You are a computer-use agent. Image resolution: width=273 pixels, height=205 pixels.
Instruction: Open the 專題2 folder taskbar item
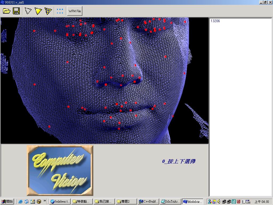tap(126, 202)
